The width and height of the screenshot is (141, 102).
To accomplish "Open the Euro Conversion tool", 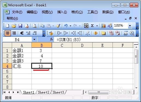I will (x=86, y=26).
